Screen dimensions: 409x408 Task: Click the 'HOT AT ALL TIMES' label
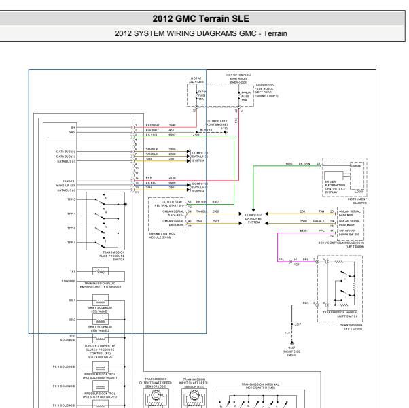click(196, 80)
